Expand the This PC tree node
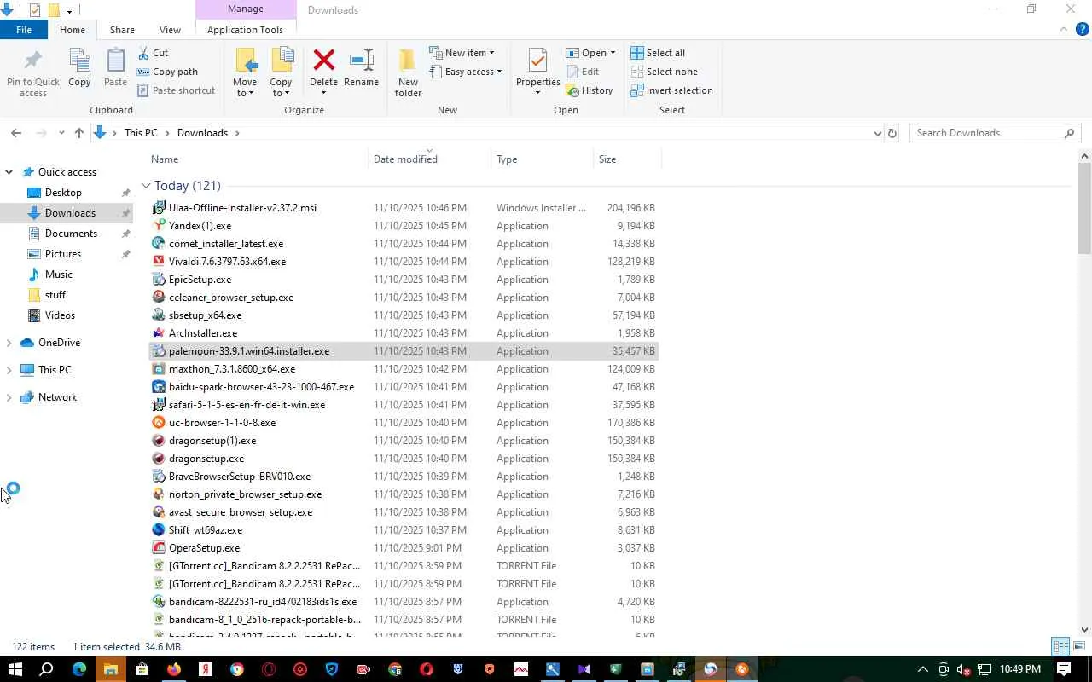 (9, 370)
